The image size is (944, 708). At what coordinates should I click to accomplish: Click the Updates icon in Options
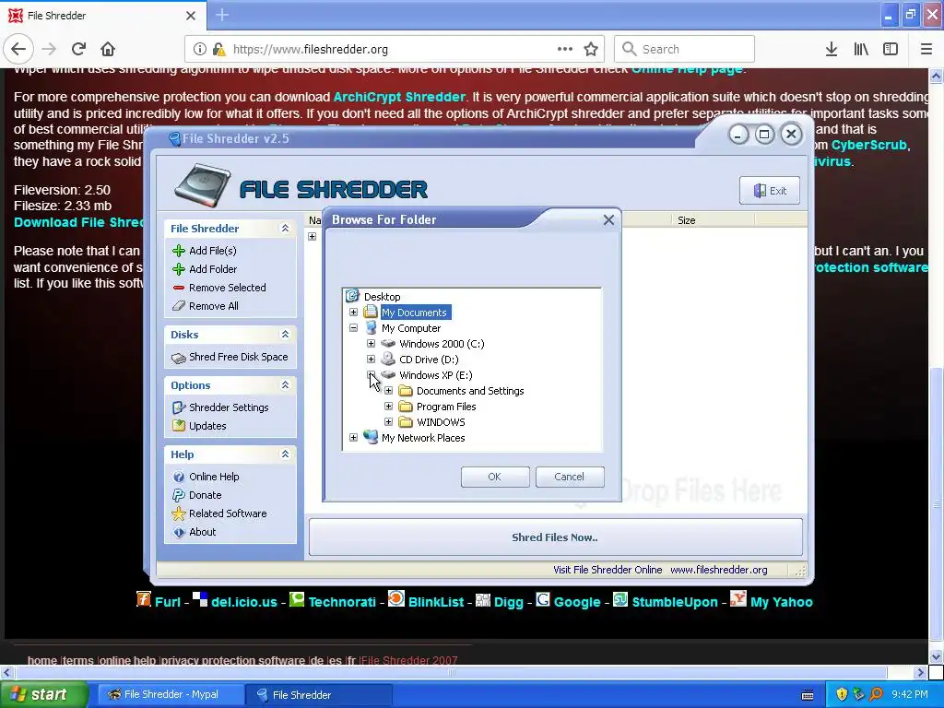[x=179, y=426]
